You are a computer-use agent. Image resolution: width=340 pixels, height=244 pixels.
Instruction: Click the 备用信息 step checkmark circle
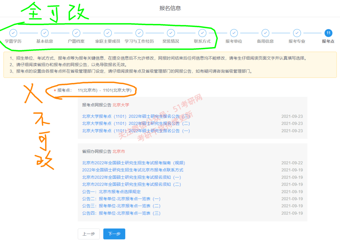coord(265,33)
